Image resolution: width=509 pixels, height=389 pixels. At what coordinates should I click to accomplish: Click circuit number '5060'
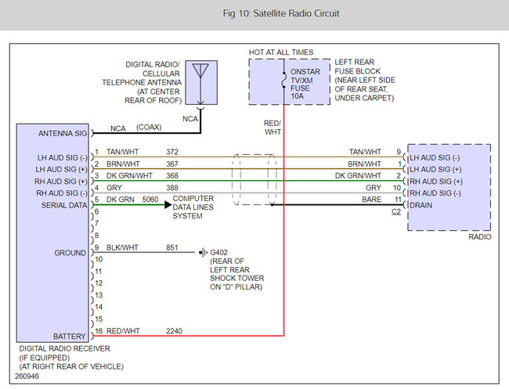click(x=150, y=200)
